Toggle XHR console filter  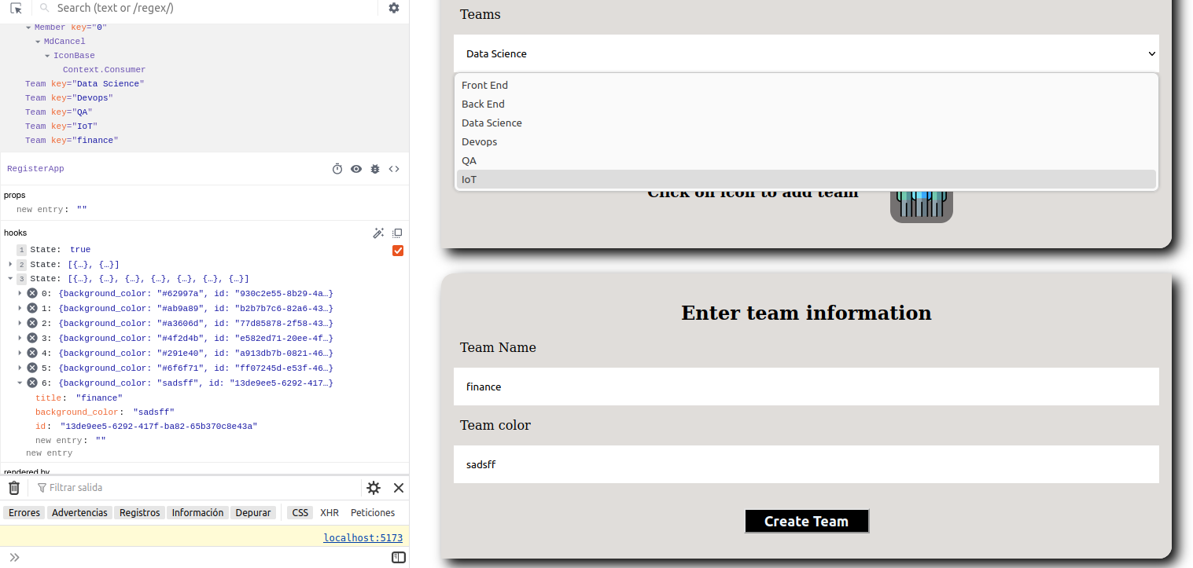(x=330, y=512)
